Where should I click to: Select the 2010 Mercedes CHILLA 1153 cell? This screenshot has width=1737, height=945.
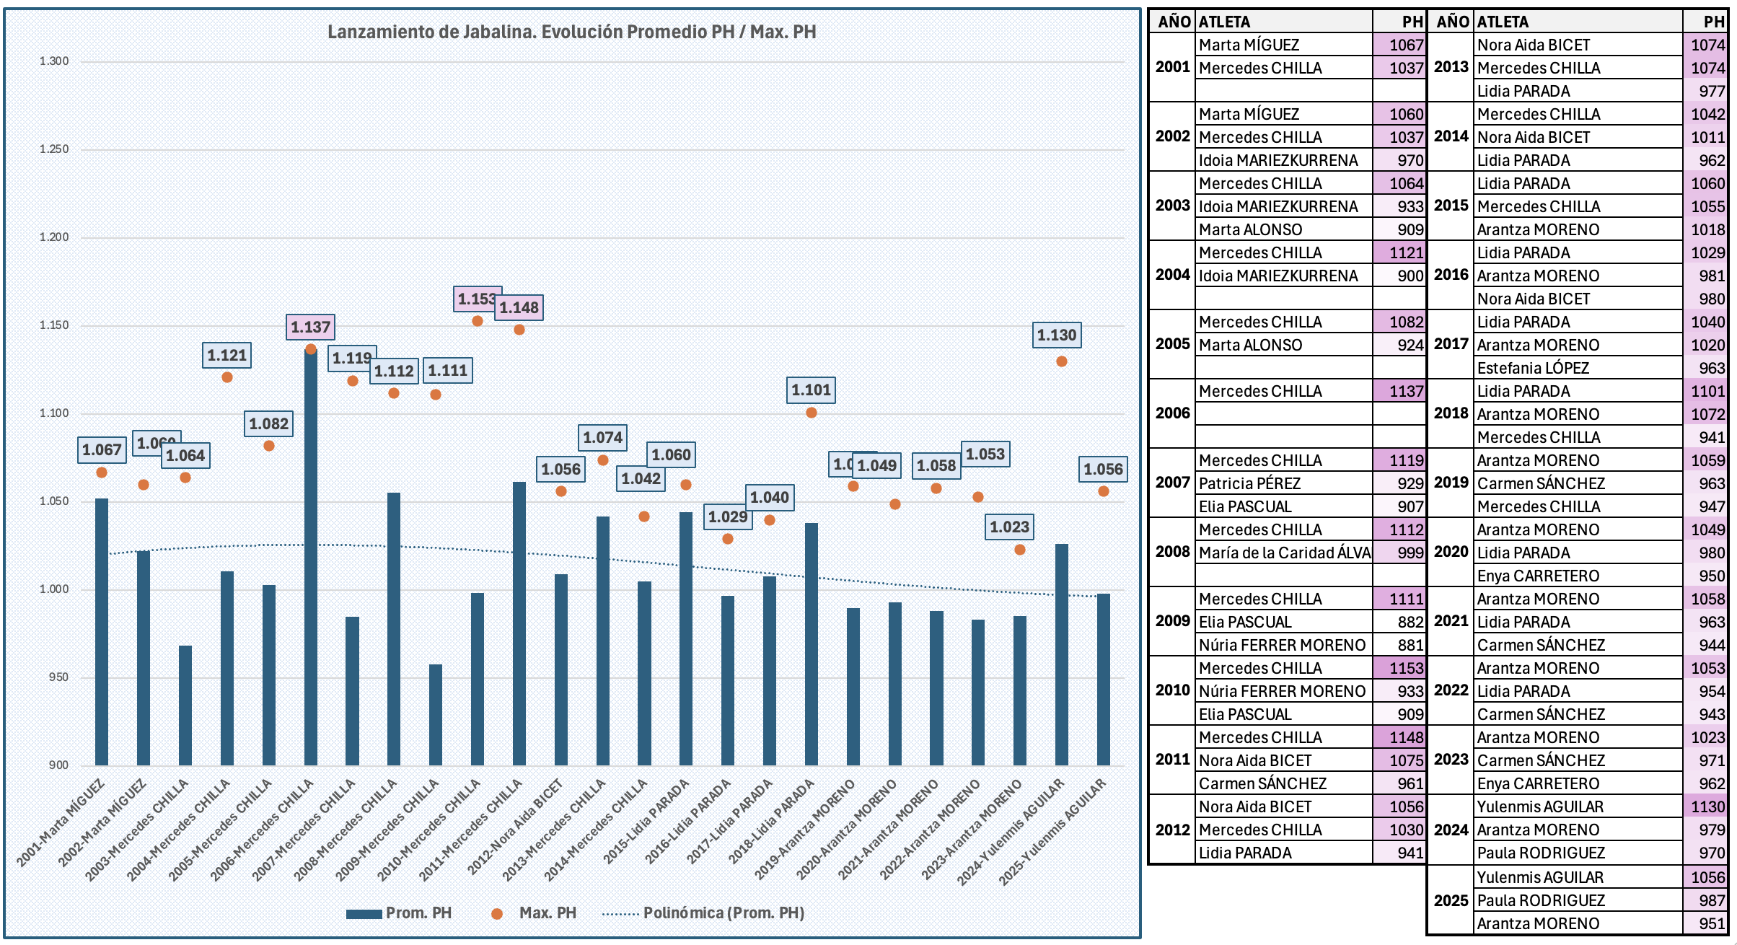point(1400,668)
